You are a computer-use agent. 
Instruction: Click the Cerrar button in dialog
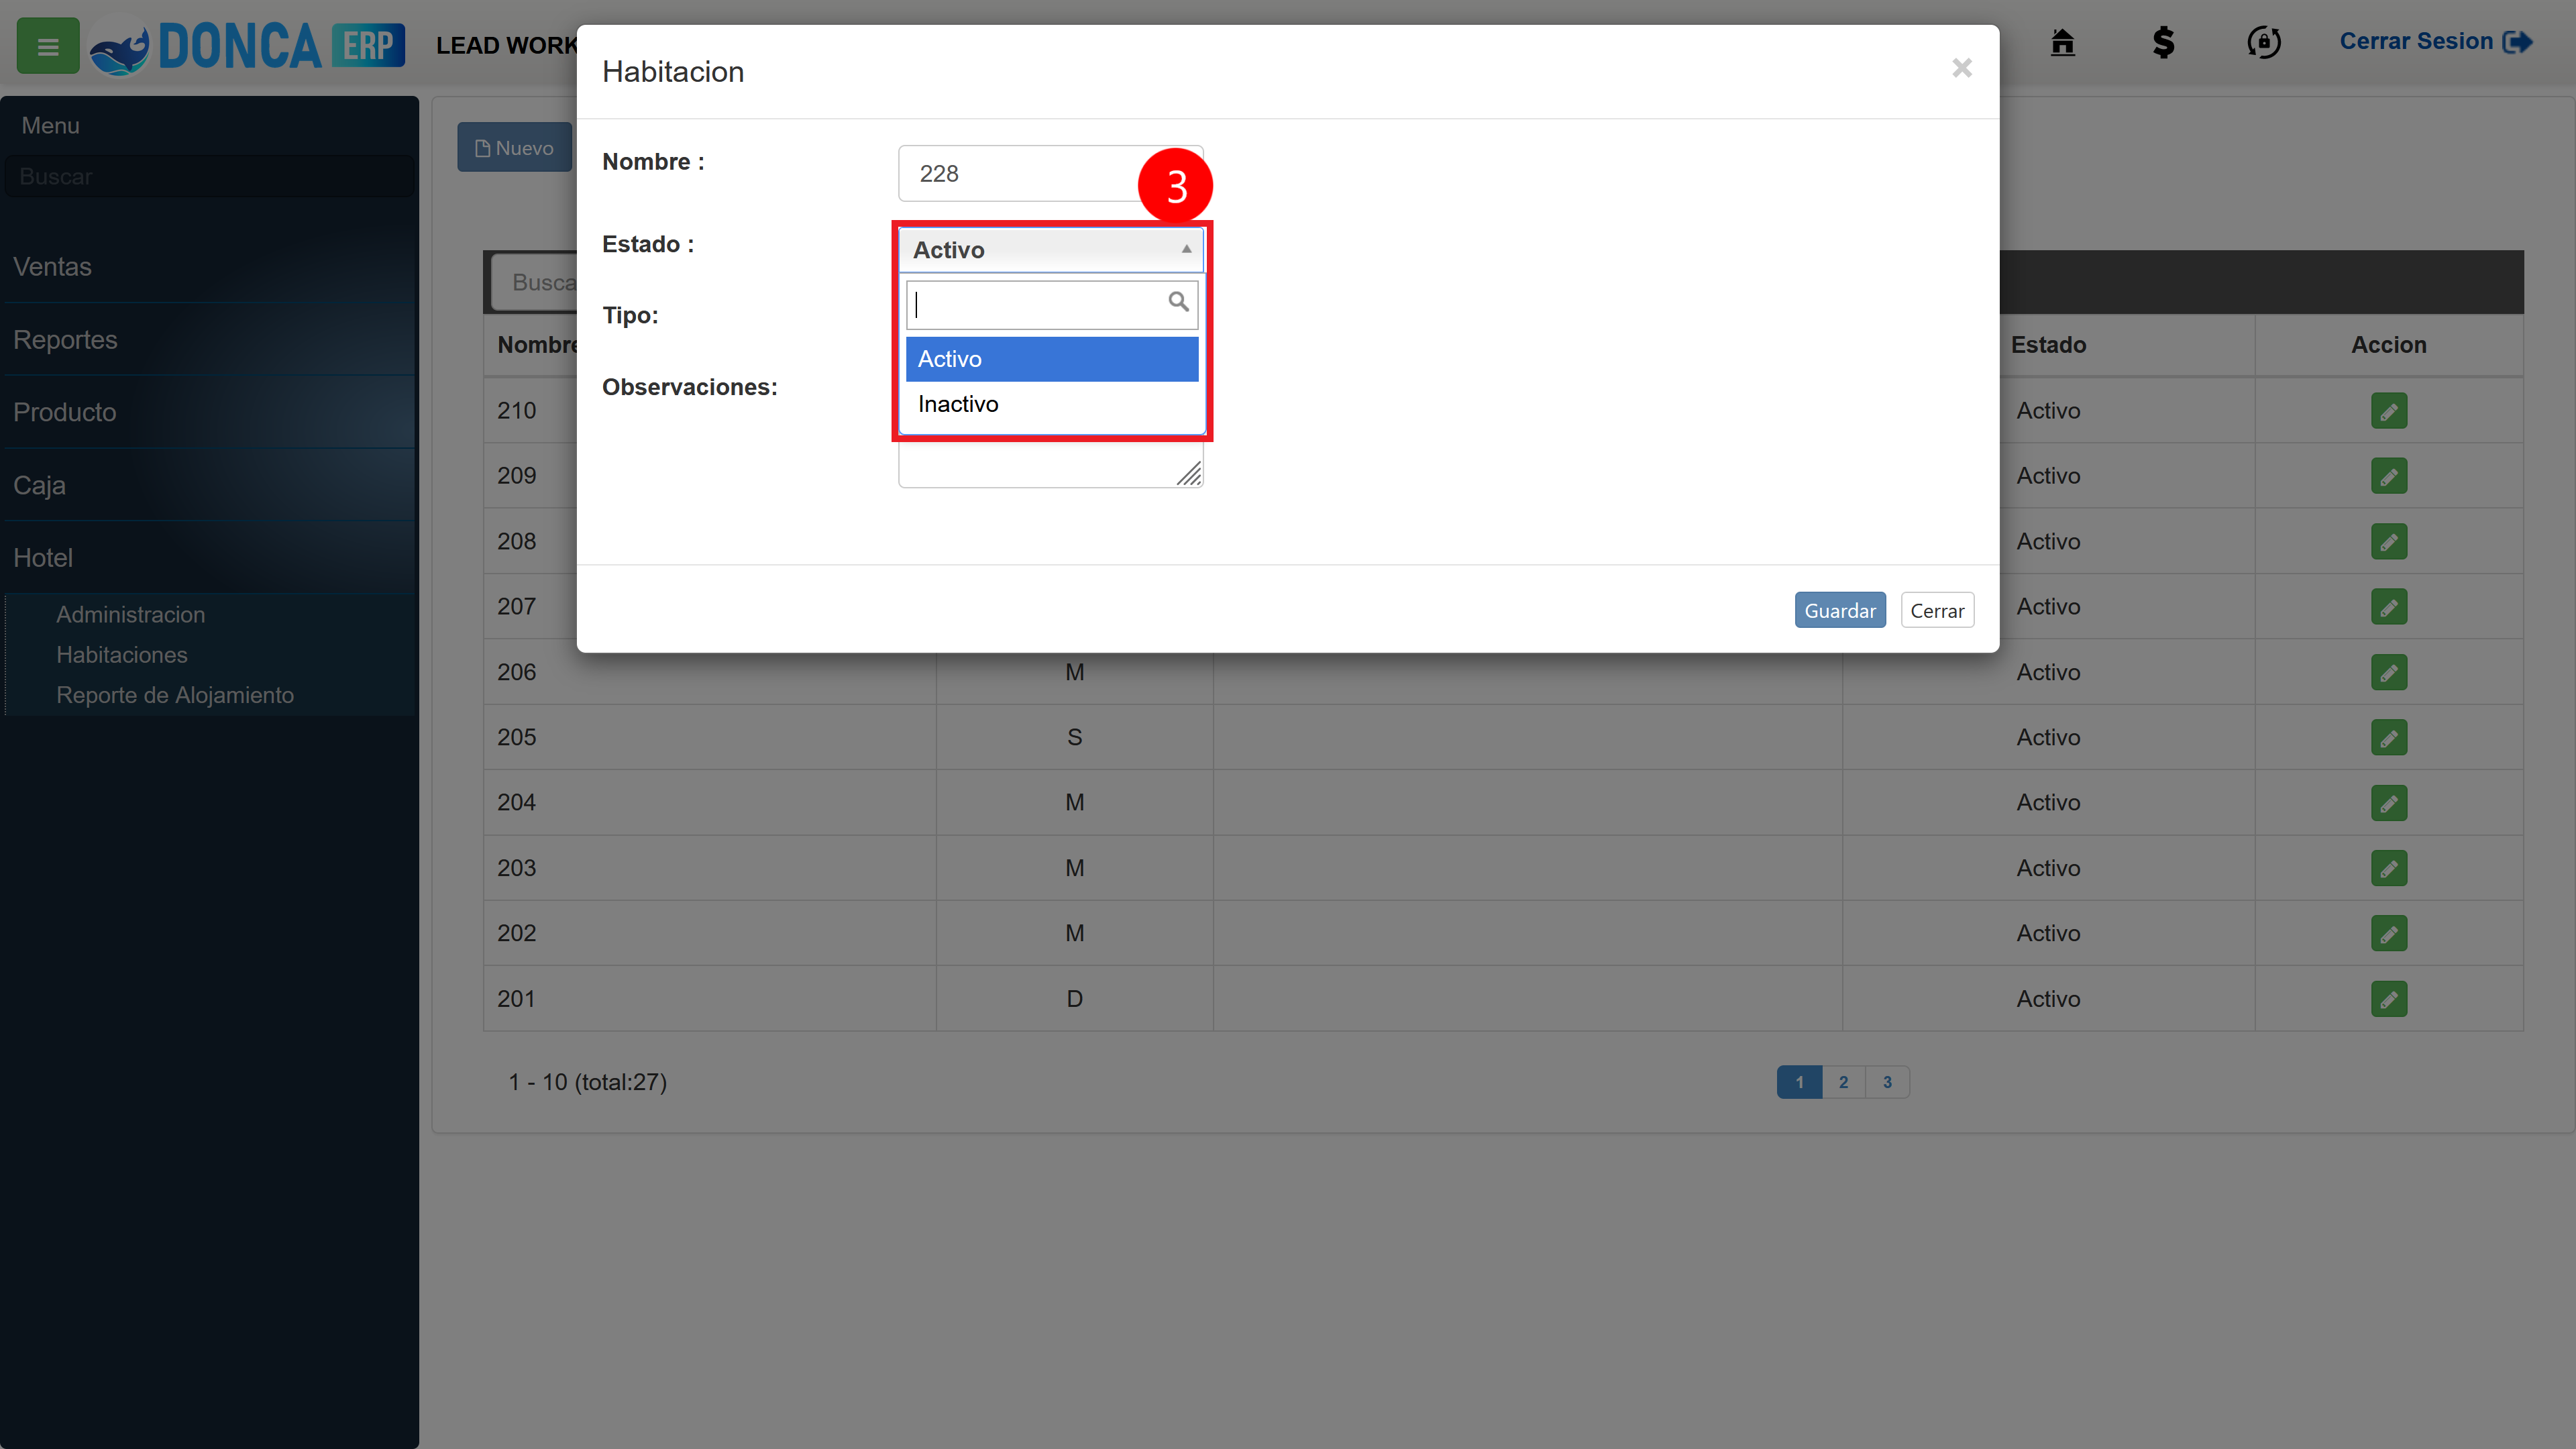tap(1936, 610)
